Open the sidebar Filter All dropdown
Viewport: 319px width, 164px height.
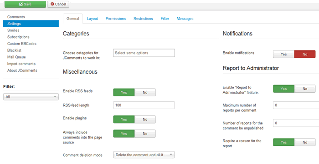point(31,97)
